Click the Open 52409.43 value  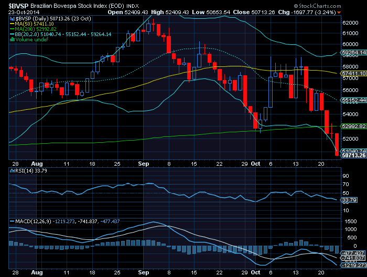pos(128,13)
